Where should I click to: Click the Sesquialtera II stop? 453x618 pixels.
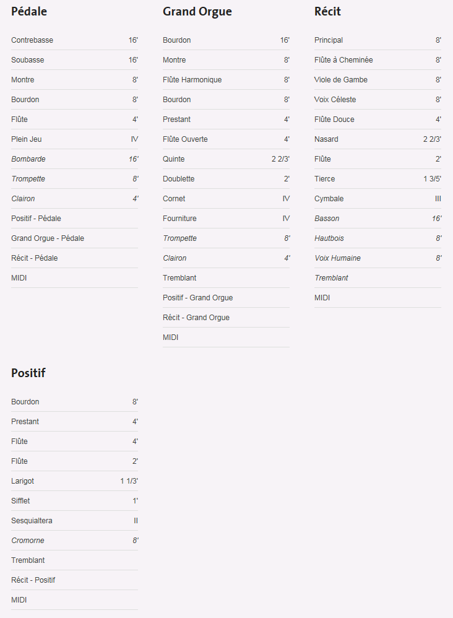click(x=74, y=521)
